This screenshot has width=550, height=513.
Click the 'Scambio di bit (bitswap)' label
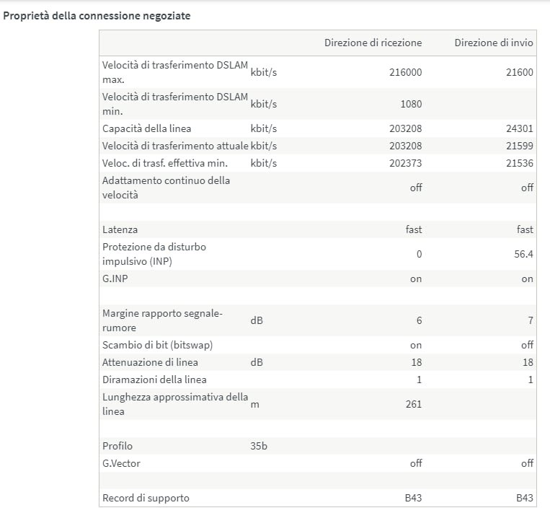(157, 345)
